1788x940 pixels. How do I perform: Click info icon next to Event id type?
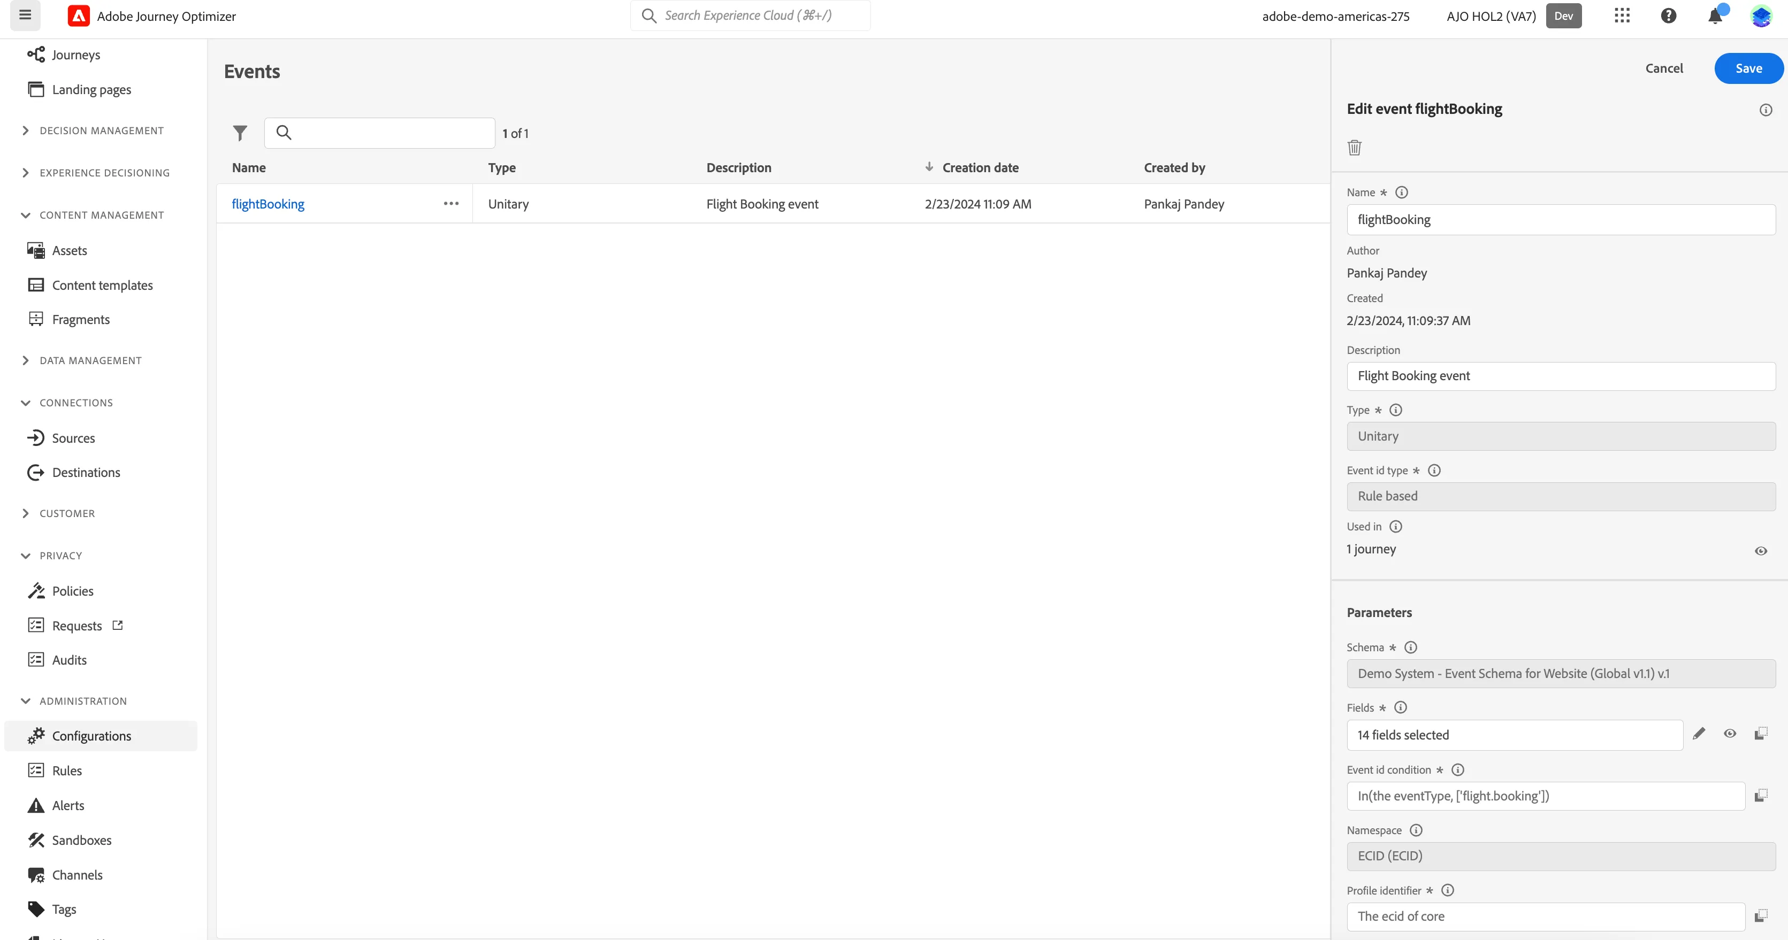[1434, 471]
